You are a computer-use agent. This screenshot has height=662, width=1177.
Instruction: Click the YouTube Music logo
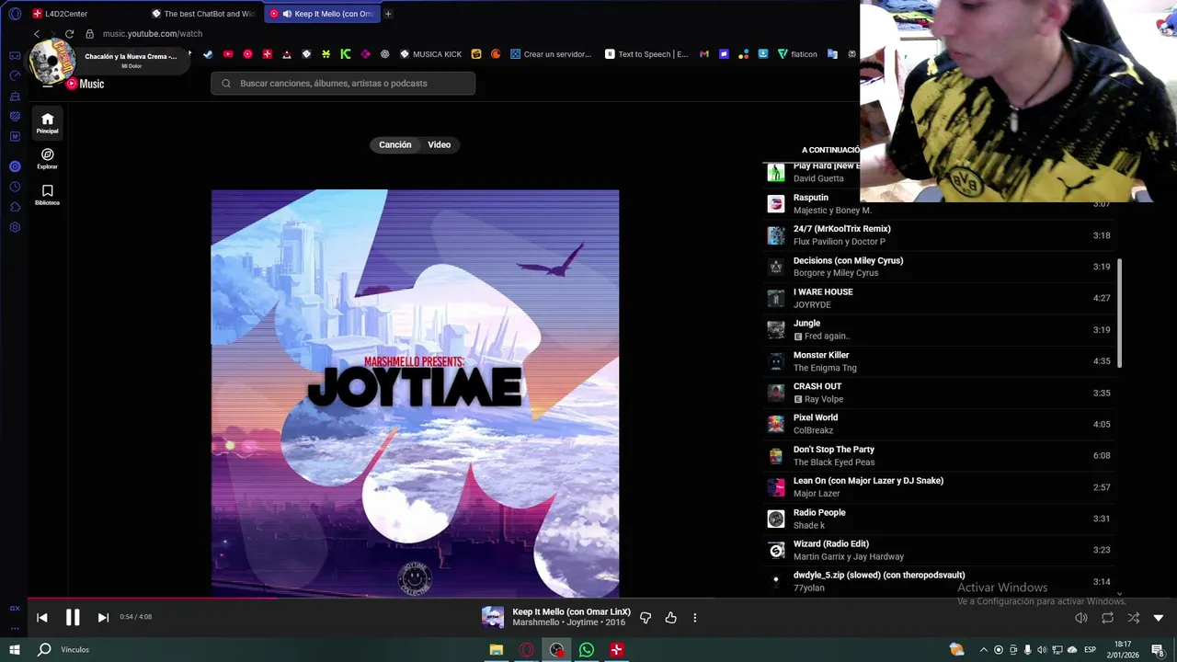(85, 84)
